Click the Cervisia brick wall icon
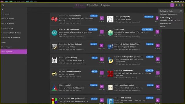 pos(110,74)
